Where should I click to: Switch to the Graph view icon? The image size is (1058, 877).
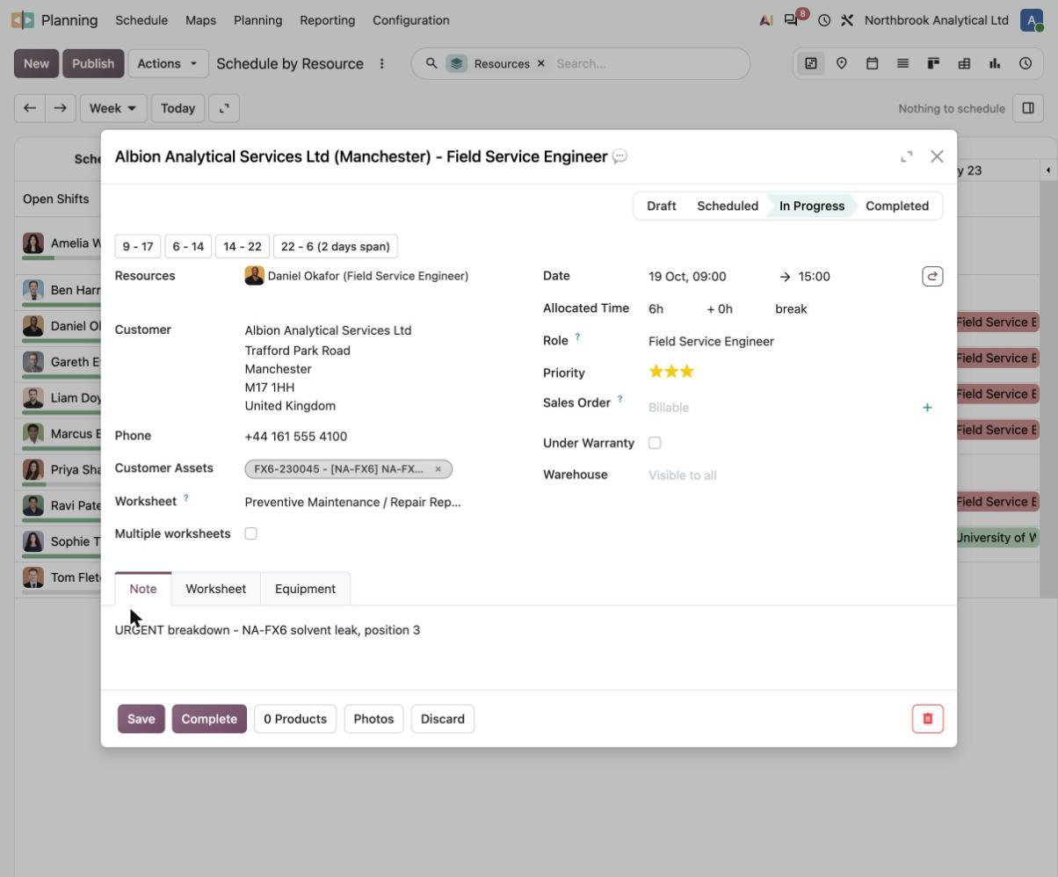[x=995, y=63]
